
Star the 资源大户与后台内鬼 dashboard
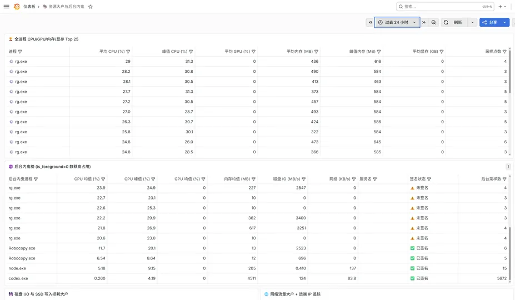[91, 7]
